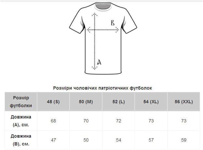Click the width value 47 for size S

pos(53,140)
